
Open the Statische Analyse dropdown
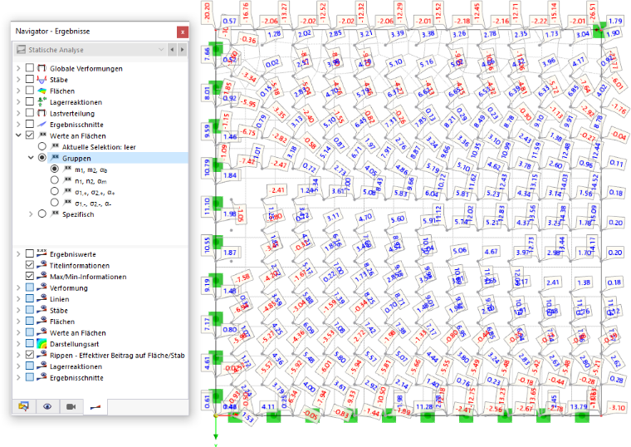coord(161,50)
